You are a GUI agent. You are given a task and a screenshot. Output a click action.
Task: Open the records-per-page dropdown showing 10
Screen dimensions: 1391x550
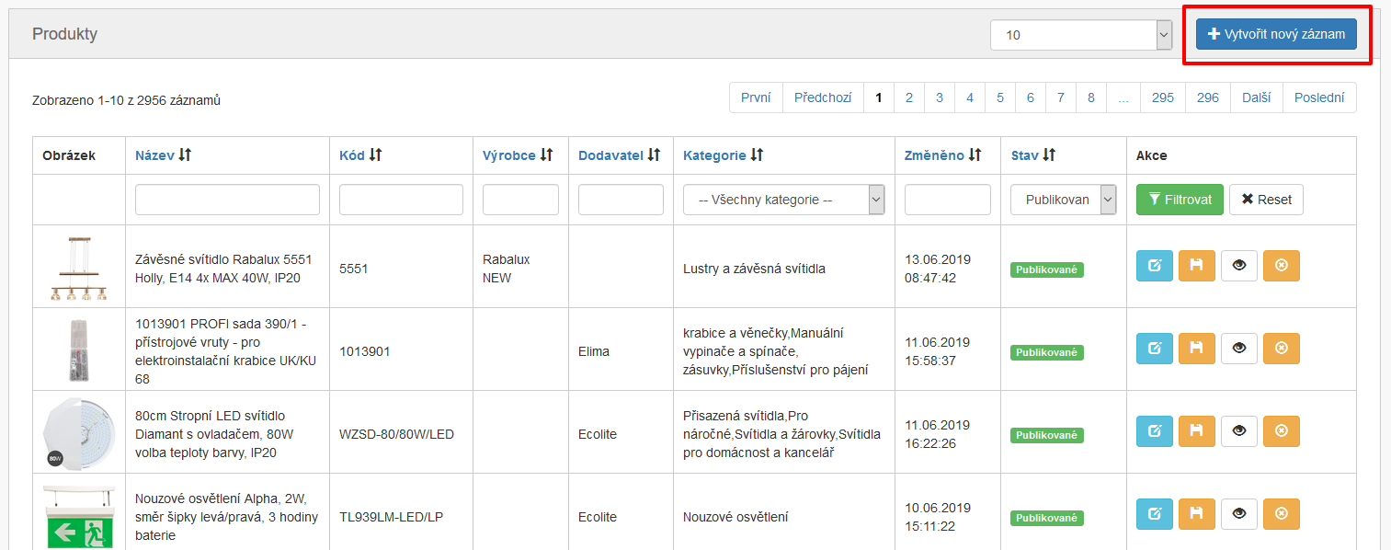click(1080, 35)
